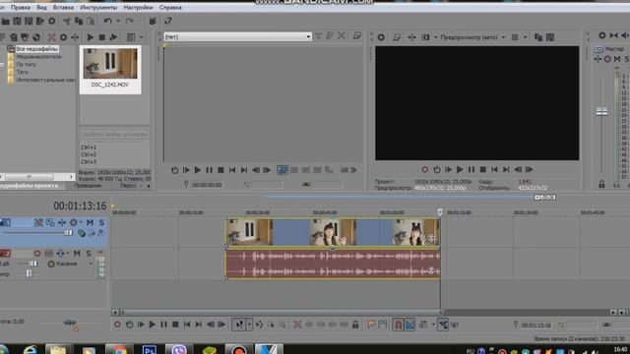Open the Вид menu
This screenshot has height=354, width=630.
pyautogui.click(x=41, y=7)
